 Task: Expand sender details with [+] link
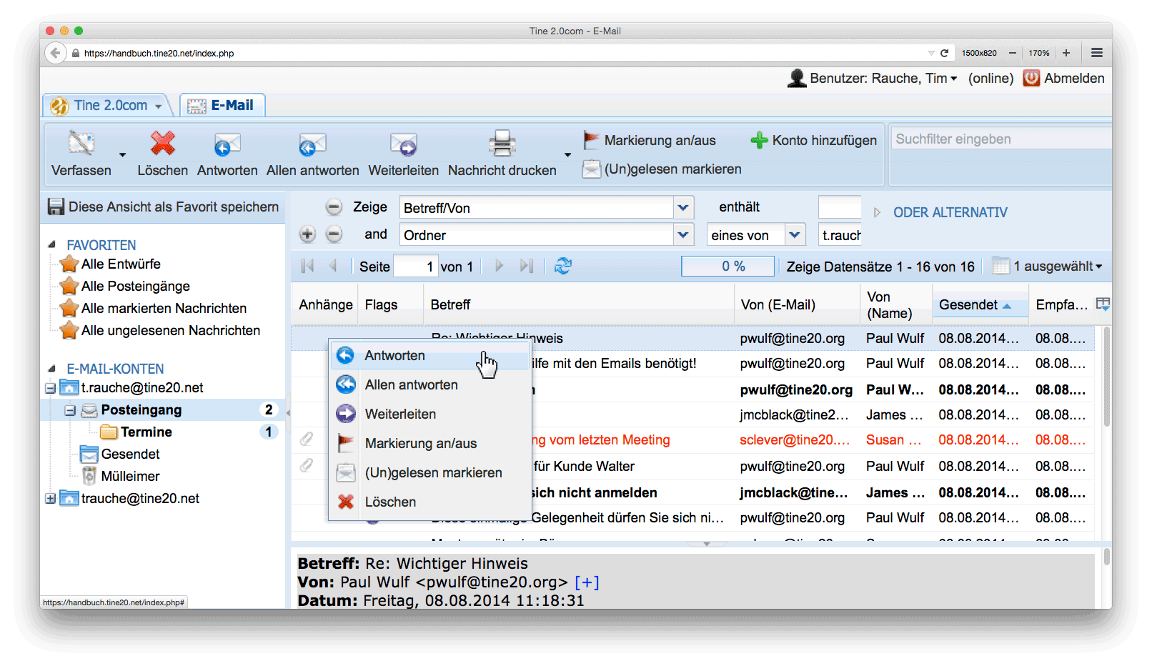click(x=587, y=582)
